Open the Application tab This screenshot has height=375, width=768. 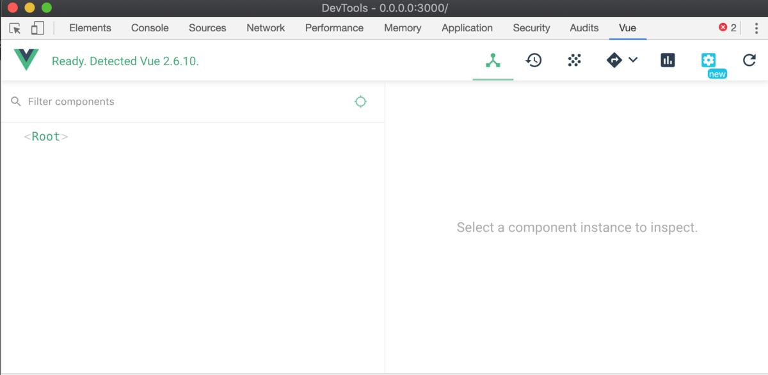(x=467, y=28)
